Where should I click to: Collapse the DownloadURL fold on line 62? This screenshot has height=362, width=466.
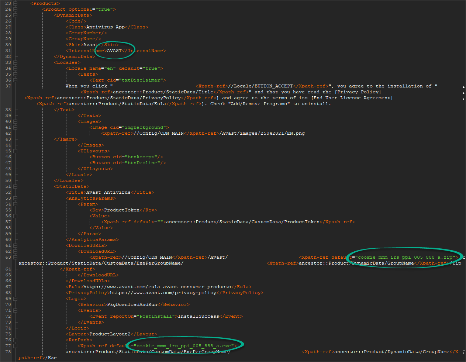[x=15, y=251]
